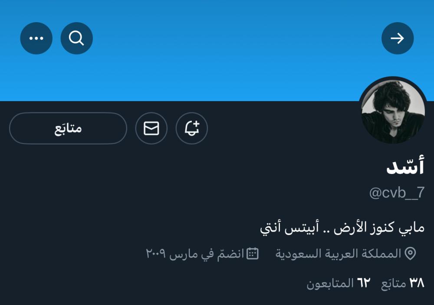Open the circular profile photo
Screen dimensions: 434x305
tap(393, 111)
